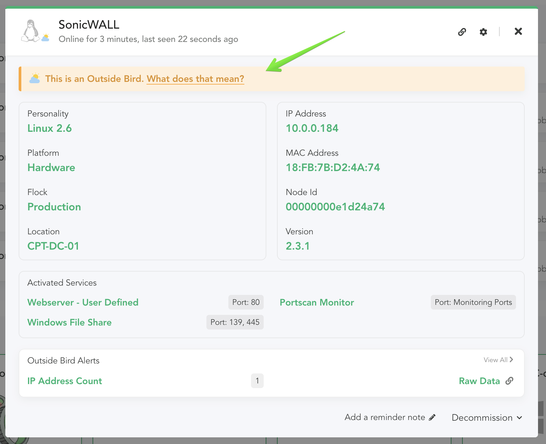The height and width of the screenshot is (444, 546).
Task: Expand the Decommission dropdown
Action: pos(487,418)
